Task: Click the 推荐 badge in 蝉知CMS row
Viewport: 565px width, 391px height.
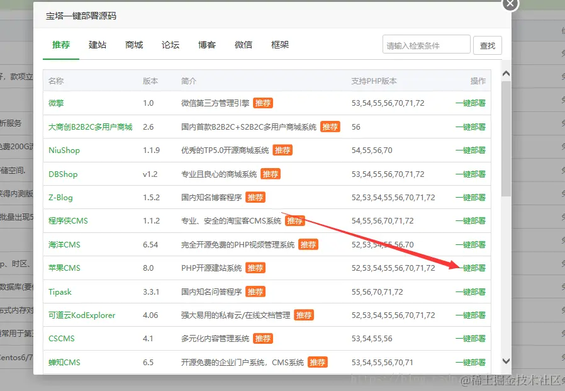Action: point(318,362)
